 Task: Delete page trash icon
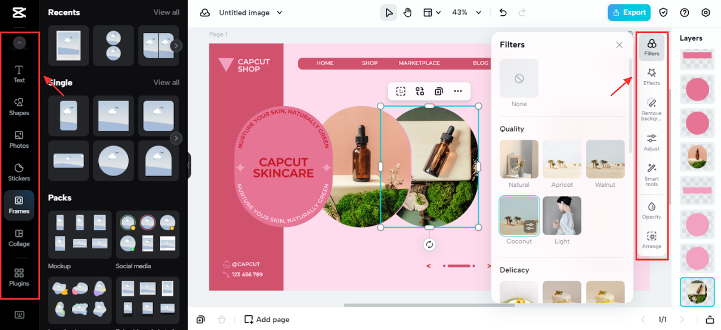[221, 320]
